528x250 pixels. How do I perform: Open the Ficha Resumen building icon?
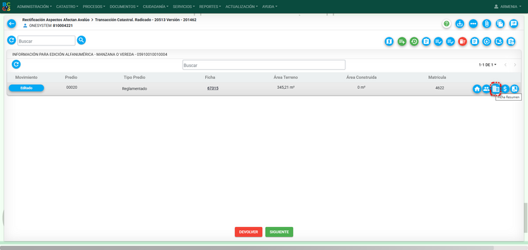[496, 89]
